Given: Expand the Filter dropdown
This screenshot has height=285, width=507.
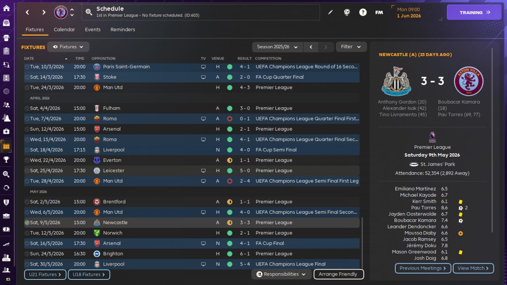Looking at the screenshot, I should click(x=351, y=47).
